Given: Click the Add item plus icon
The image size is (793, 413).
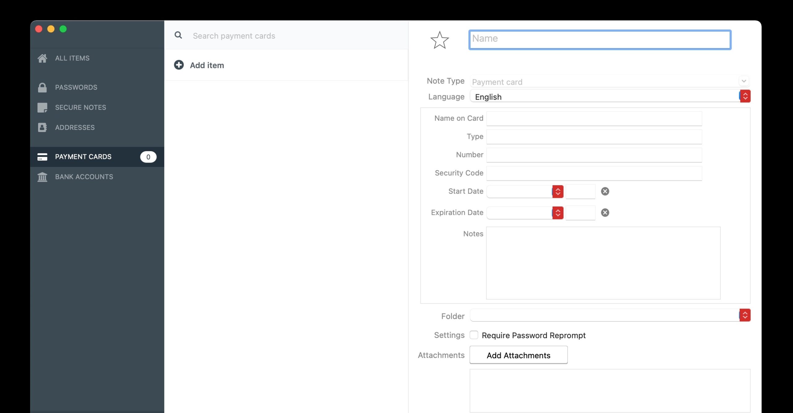Looking at the screenshot, I should coord(179,65).
